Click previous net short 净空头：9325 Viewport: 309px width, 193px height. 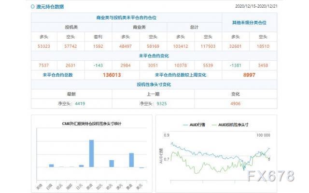coord(153,104)
